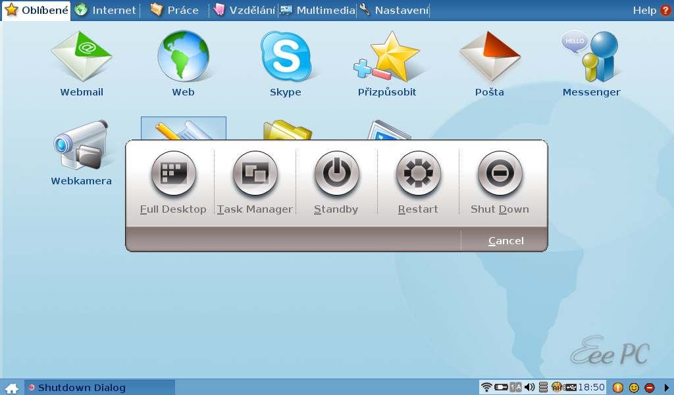Open the Task Manager from the dialog
Screen dimensions: 674x395
[255, 174]
